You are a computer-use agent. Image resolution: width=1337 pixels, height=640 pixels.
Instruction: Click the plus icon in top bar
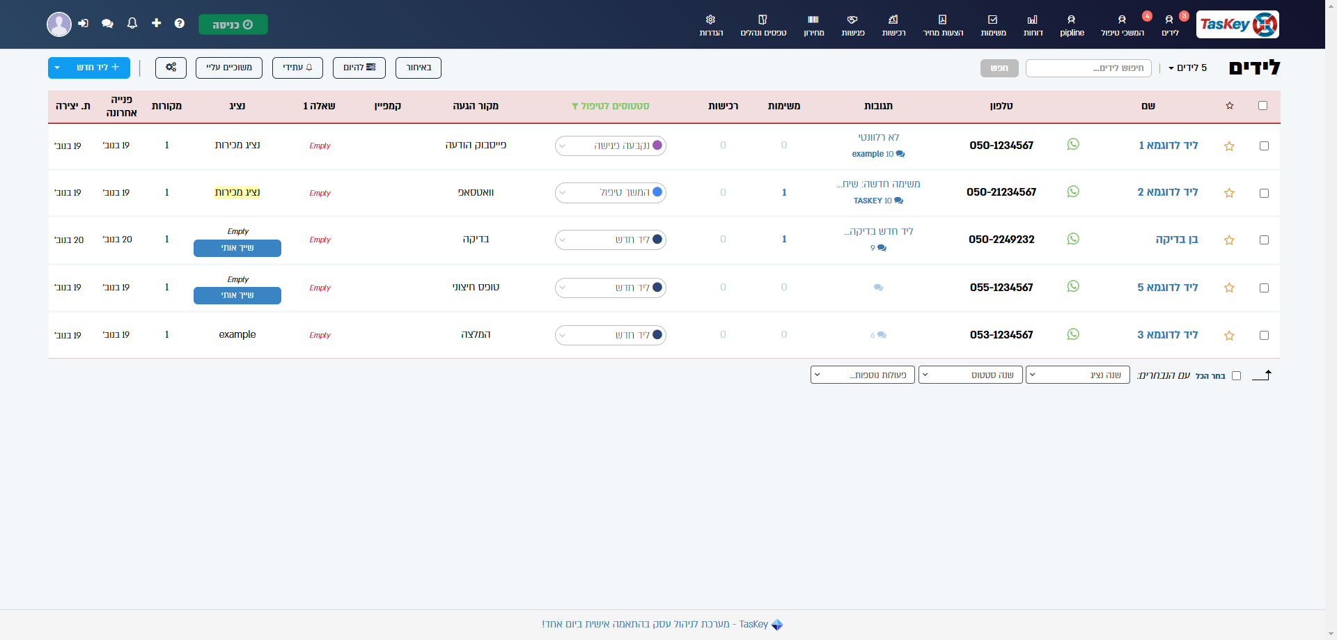point(156,24)
